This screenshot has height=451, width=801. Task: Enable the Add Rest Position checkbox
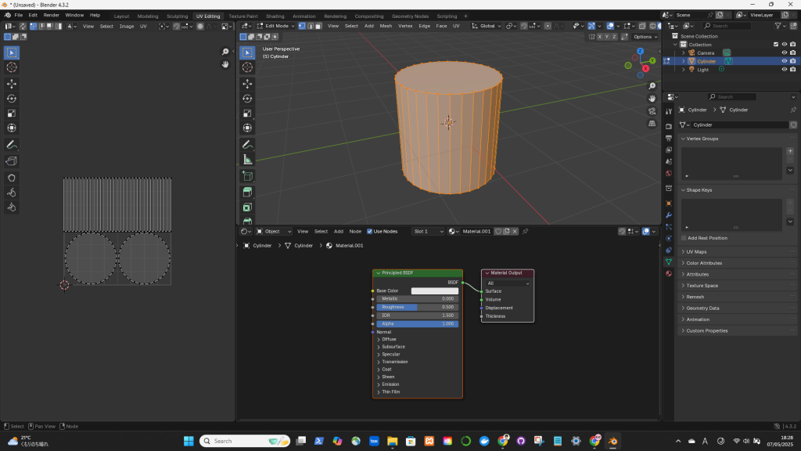tap(684, 238)
